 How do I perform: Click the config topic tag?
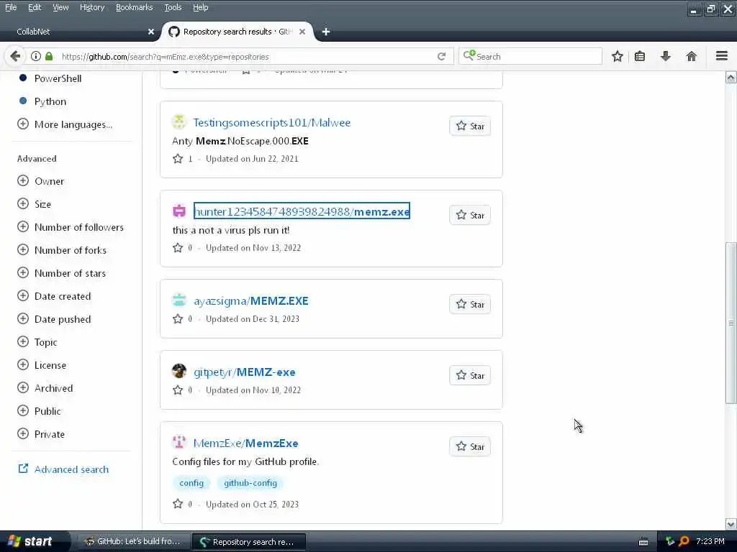191,483
